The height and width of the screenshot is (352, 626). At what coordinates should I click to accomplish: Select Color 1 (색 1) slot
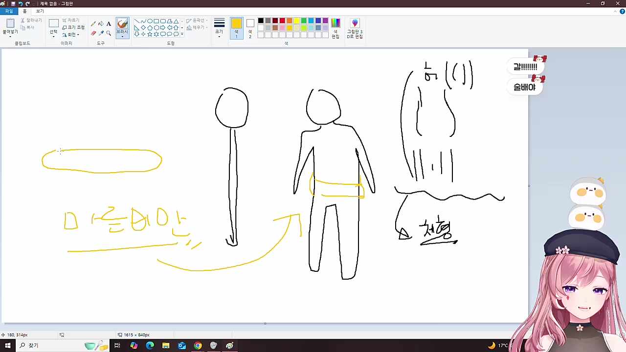pyautogui.click(x=236, y=28)
